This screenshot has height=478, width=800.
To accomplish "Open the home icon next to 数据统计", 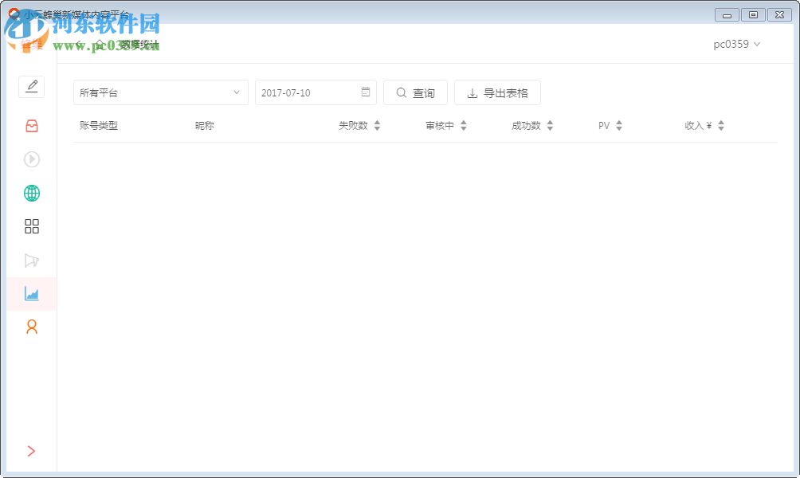I will (100, 45).
